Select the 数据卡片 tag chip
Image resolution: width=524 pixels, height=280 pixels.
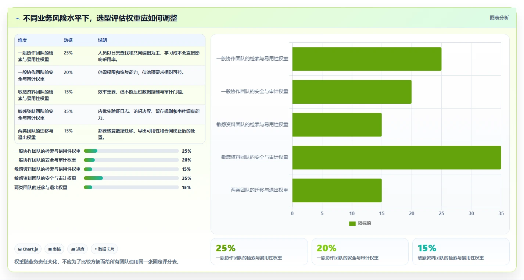[x=104, y=249]
